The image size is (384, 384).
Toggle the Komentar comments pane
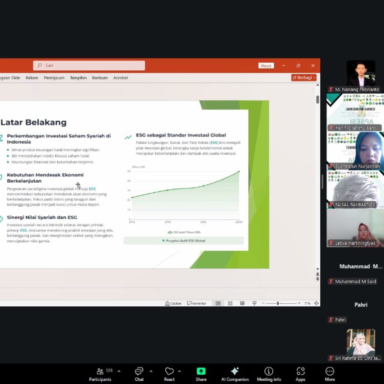pos(196,303)
